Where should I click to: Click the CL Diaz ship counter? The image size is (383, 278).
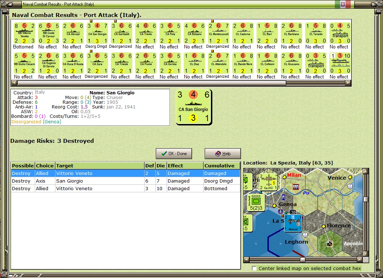194,63
